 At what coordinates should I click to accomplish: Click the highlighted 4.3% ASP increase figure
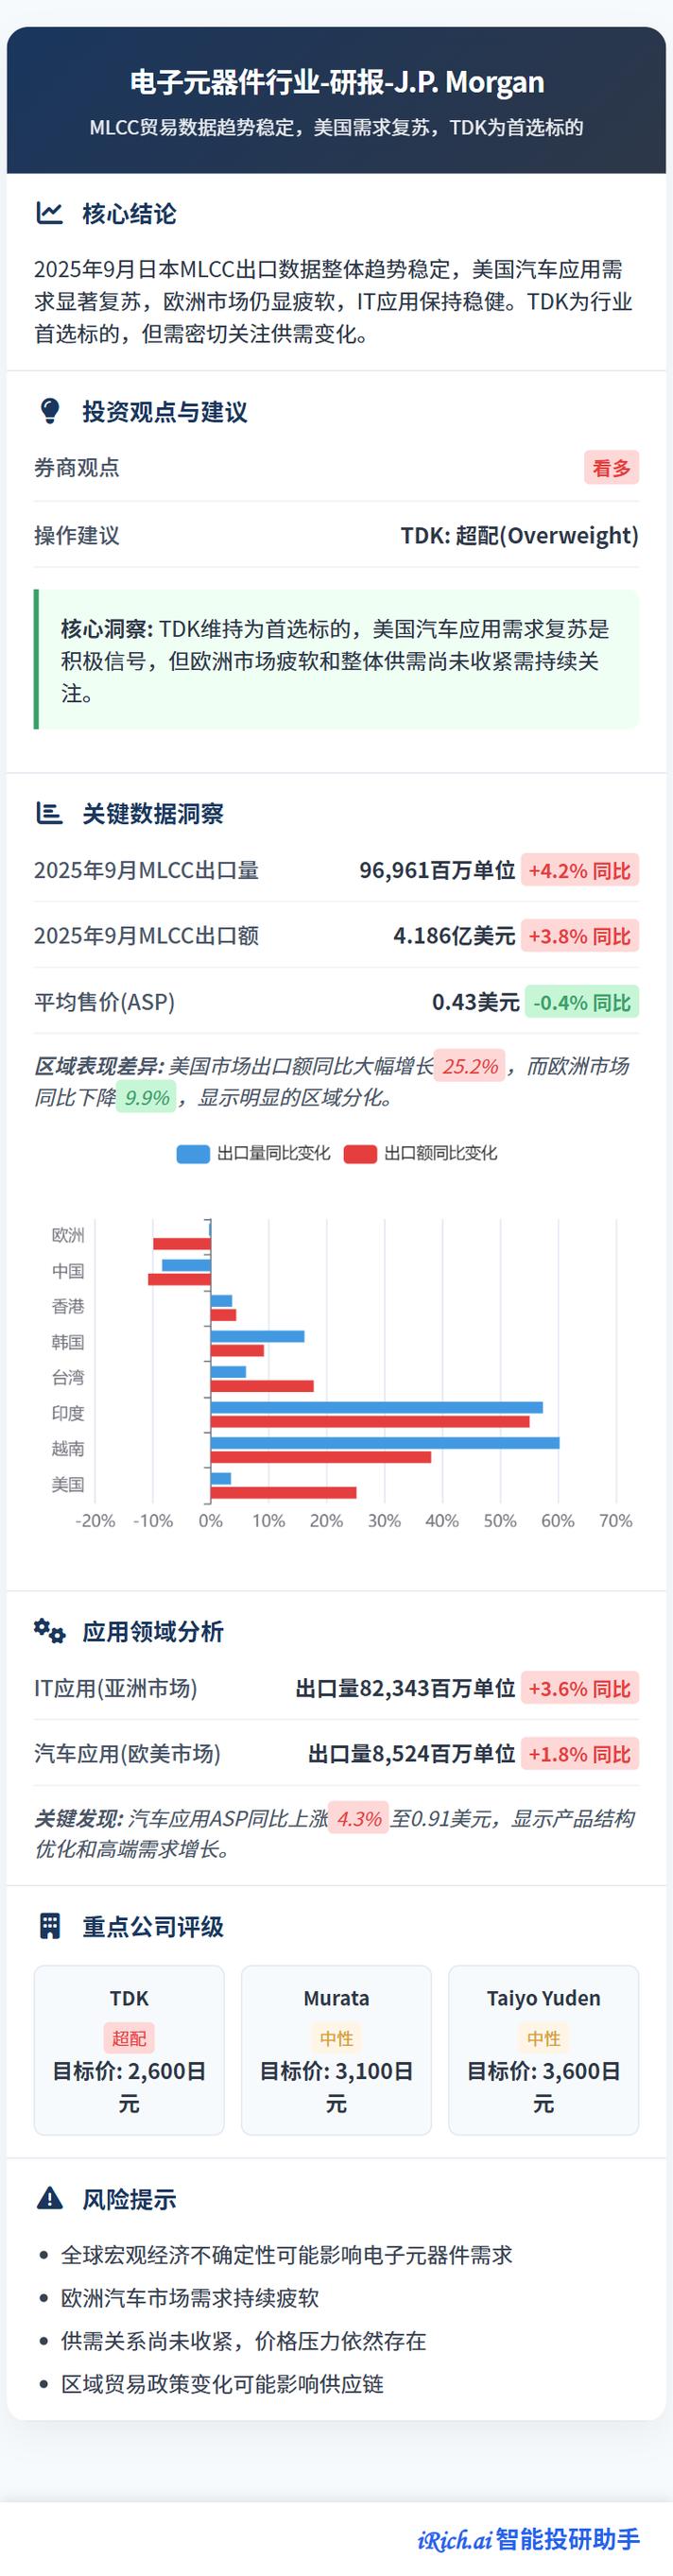tap(359, 1818)
